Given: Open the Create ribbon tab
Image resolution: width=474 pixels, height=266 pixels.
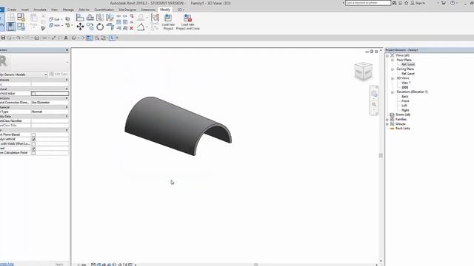Looking at the screenshot, I should [x=12, y=10].
